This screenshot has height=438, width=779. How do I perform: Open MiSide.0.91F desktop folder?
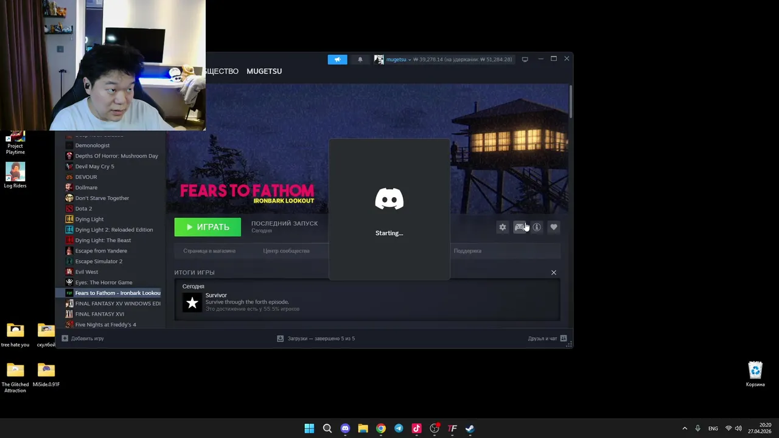coord(46,375)
